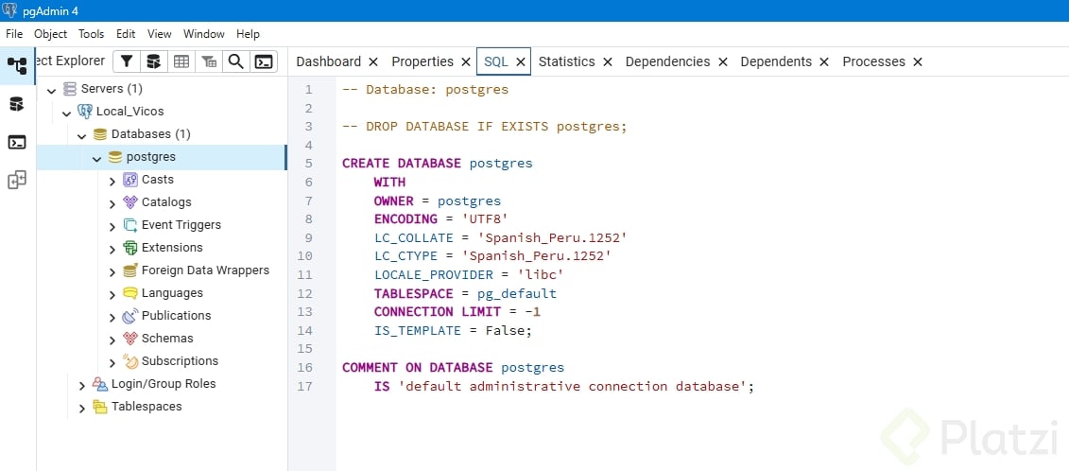This screenshot has width=1069, height=471.
Task: Expand the Login/Group Roles node
Action: 82,385
